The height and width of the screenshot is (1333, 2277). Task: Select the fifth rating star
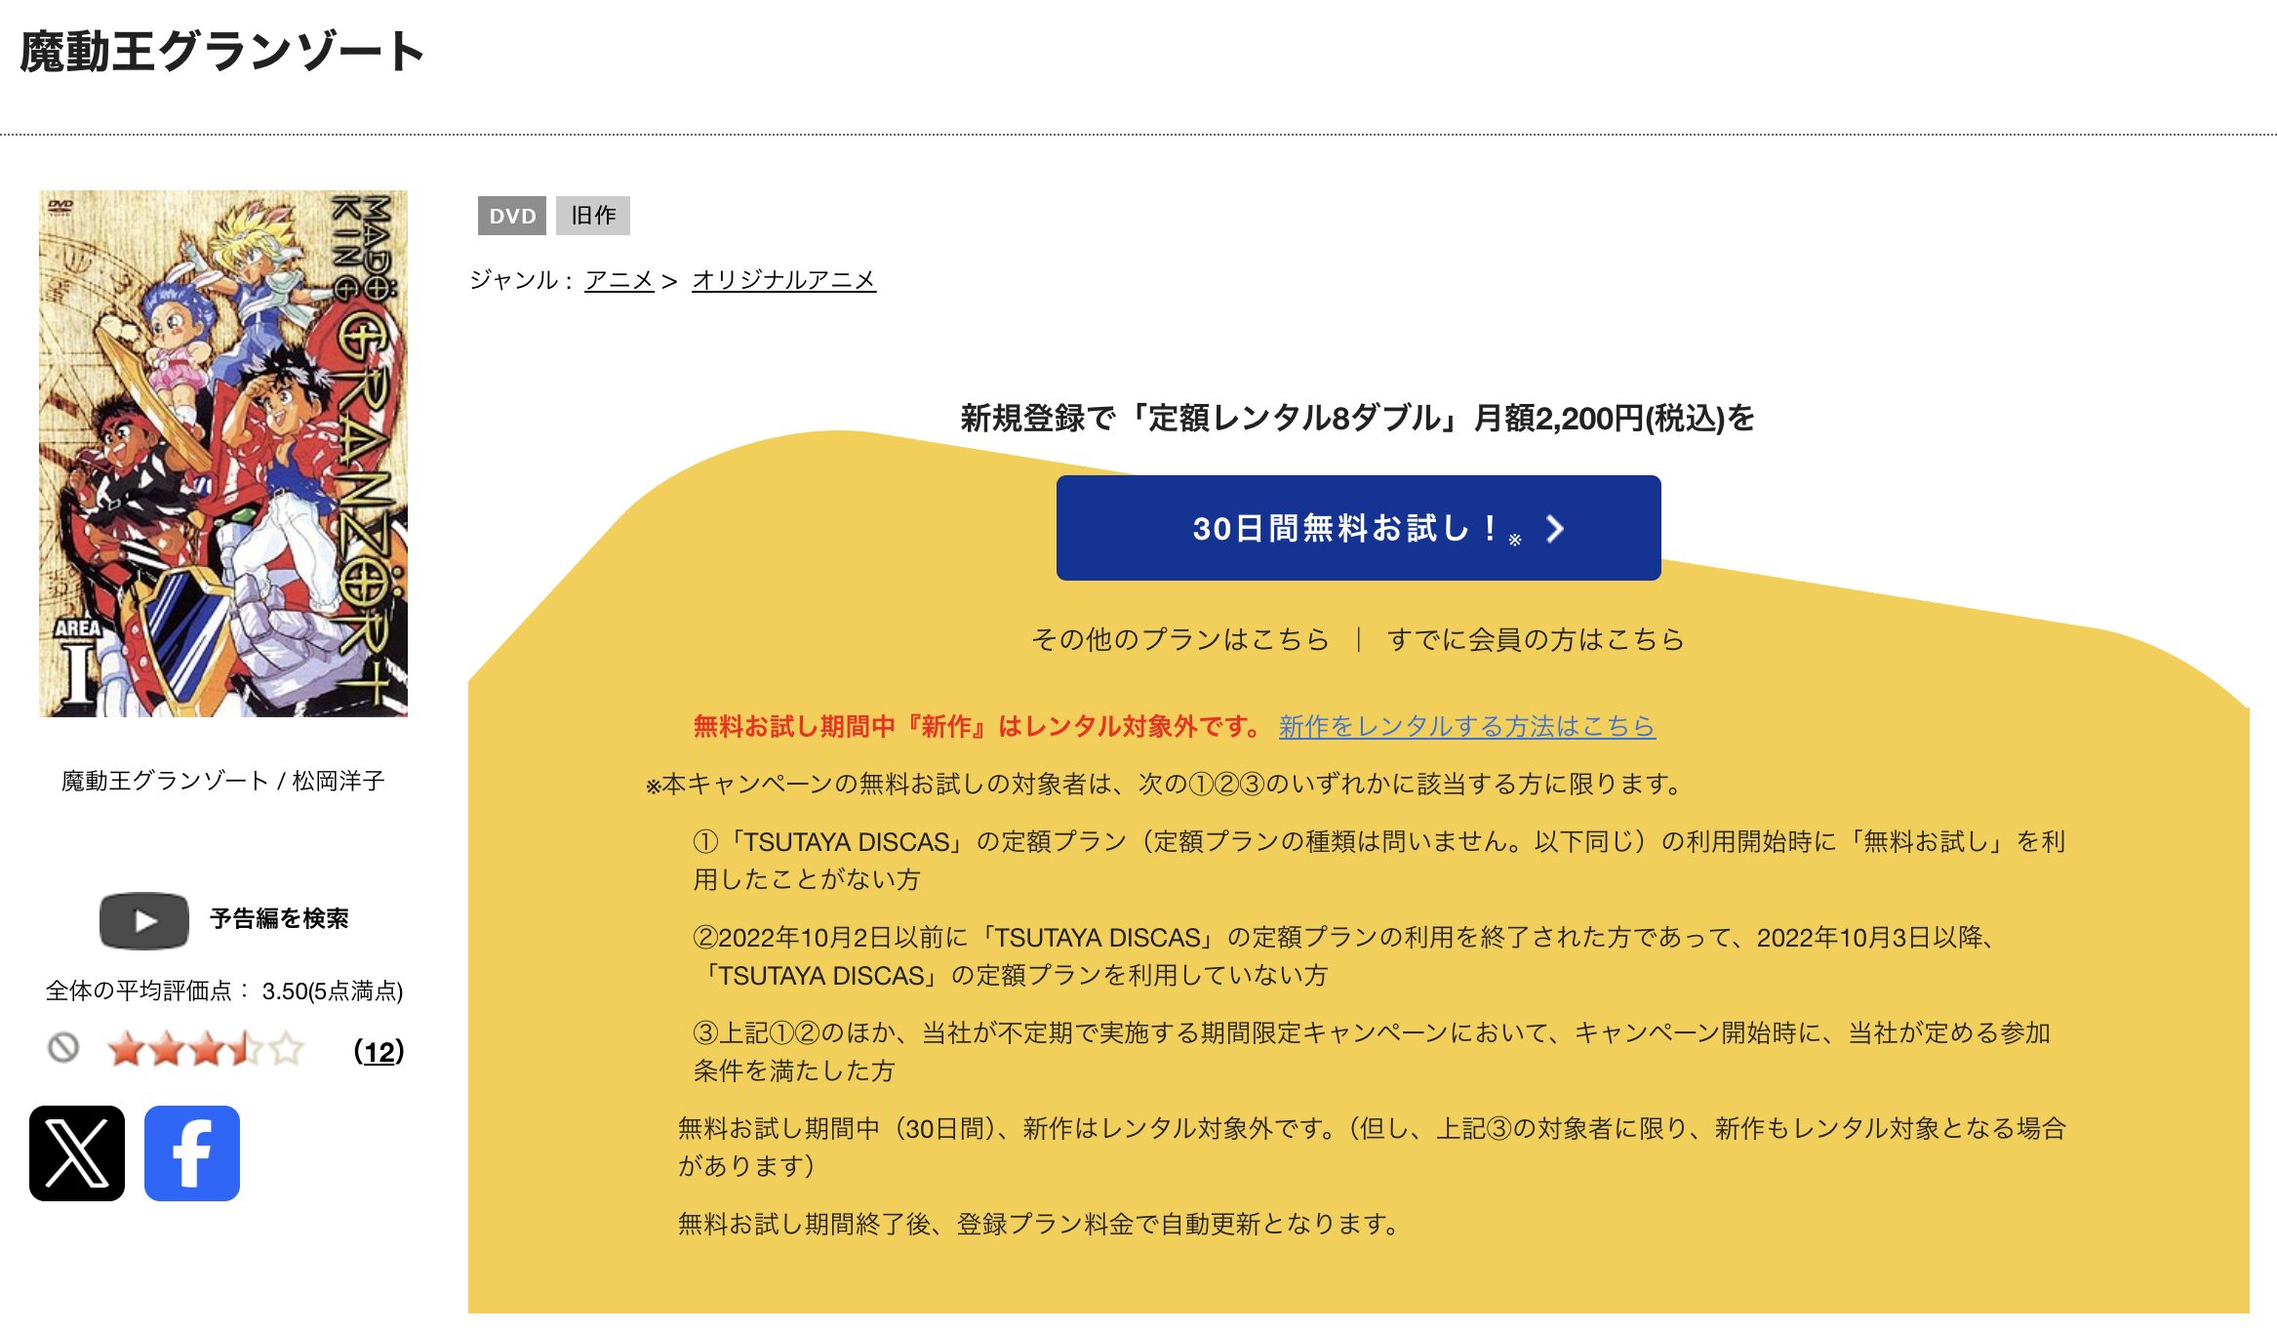point(288,1049)
